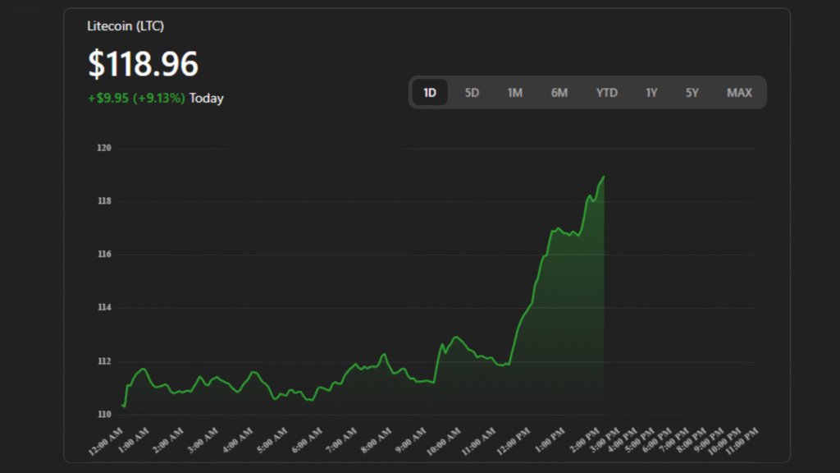This screenshot has width=840, height=473.
Task: Click the 9:00 AM x-axis label
Action: [x=410, y=440]
